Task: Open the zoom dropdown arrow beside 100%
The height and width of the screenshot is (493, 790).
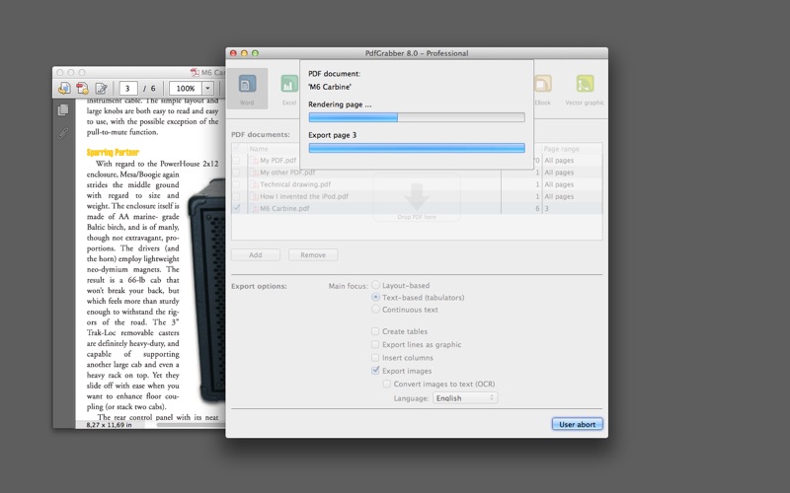Action: (207, 89)
